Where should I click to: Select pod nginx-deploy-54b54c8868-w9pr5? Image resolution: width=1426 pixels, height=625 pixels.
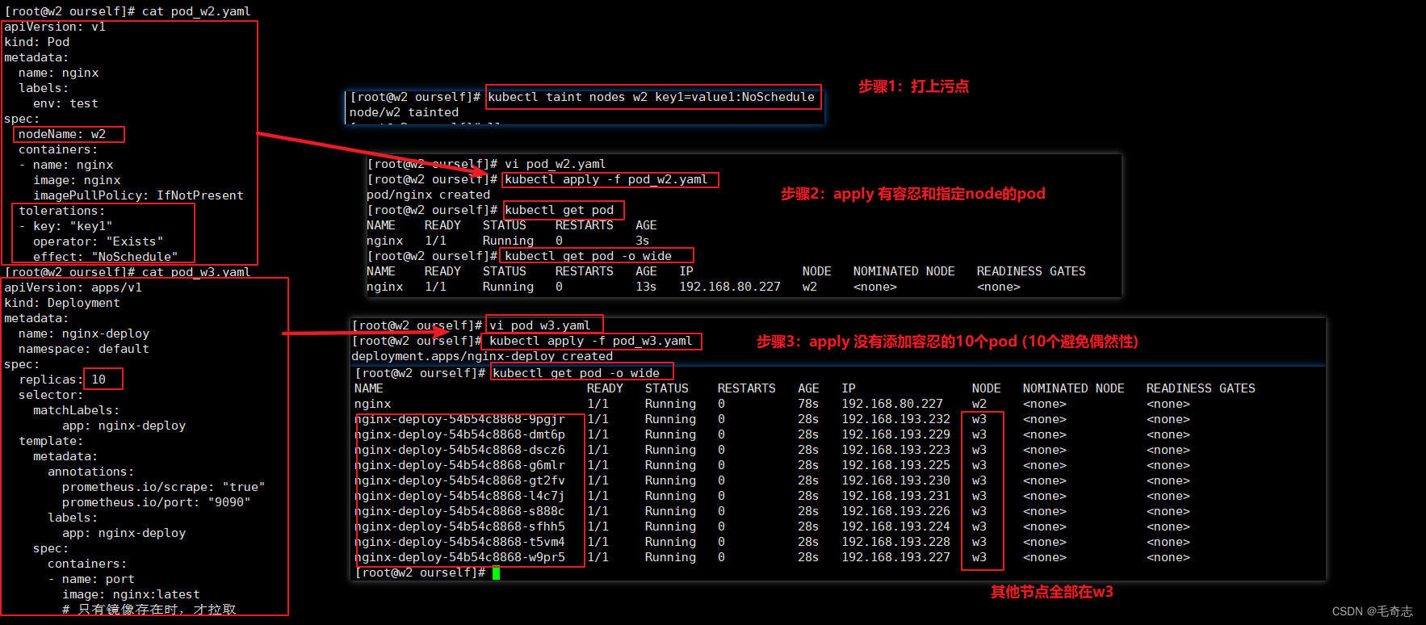459,557
